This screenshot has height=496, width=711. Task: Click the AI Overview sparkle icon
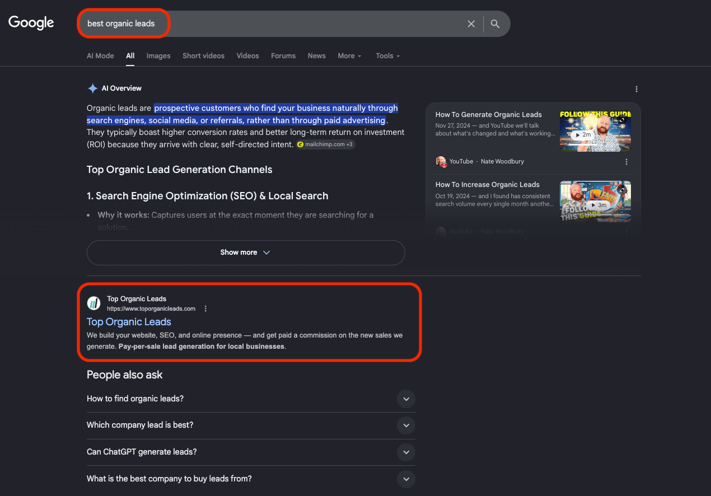(x=92, y=88)
